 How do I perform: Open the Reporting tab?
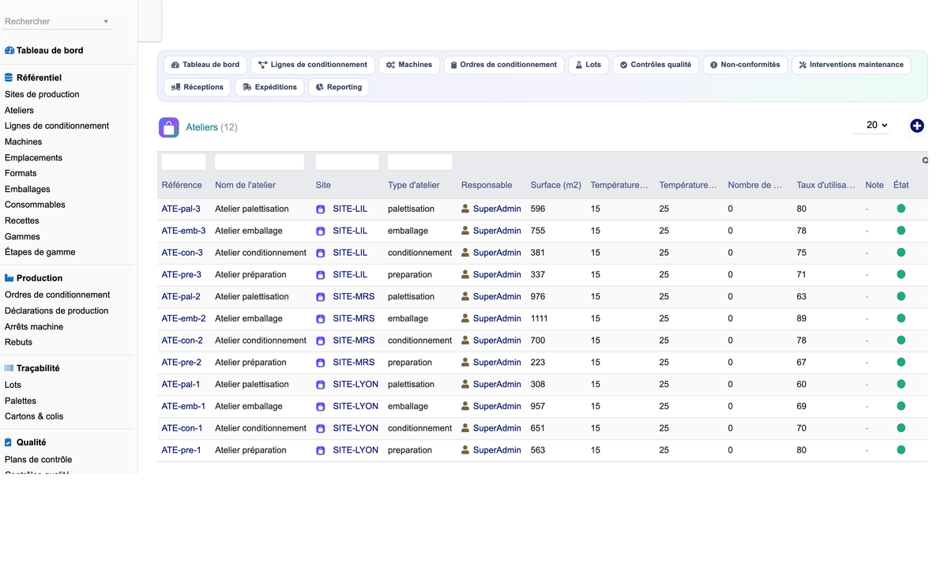[x=339, y=87]
